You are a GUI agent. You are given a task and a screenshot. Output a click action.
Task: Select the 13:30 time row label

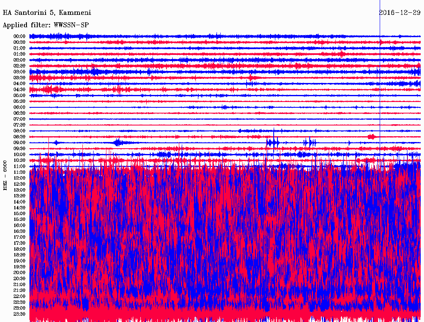coord(19,196)
